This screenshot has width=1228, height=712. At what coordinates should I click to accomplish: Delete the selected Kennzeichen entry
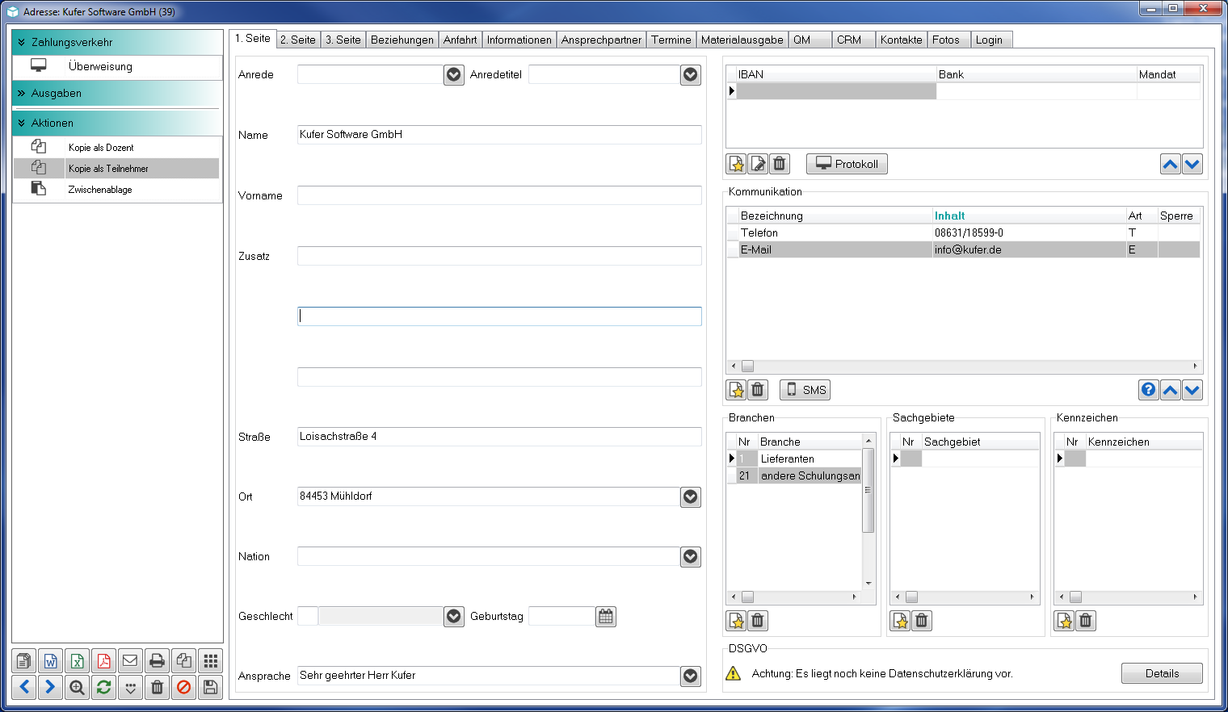(1086, 620)
